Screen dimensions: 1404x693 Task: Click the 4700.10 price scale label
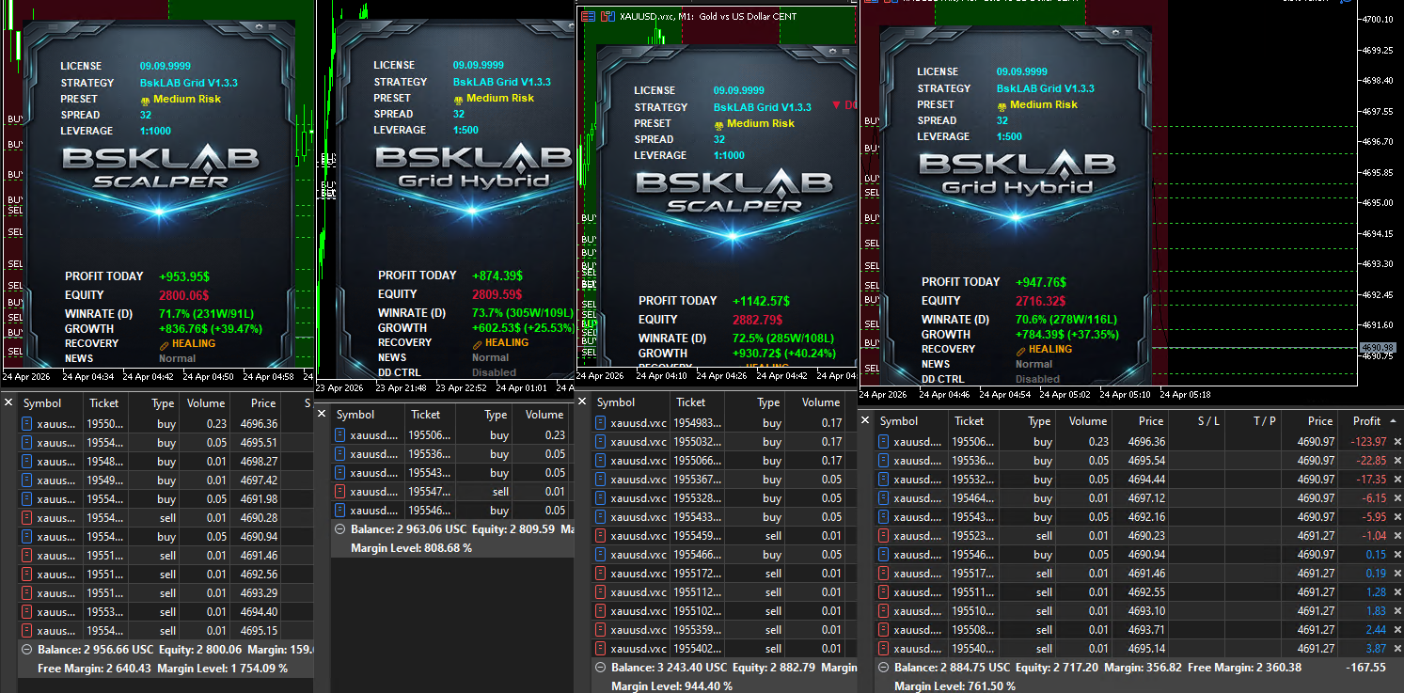pyautogui.click(x=1378, y=19)
